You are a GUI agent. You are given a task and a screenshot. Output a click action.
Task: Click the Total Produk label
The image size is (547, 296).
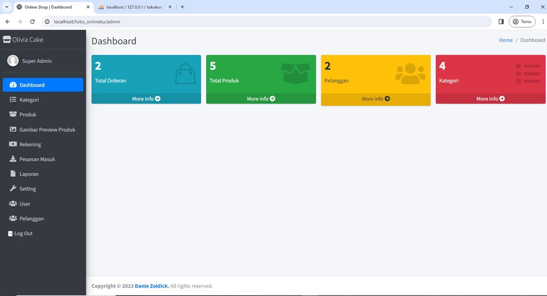(x=224, y=80)
